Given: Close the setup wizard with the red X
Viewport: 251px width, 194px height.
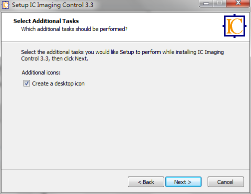Looking at the screenshot, I should (238, 3).
